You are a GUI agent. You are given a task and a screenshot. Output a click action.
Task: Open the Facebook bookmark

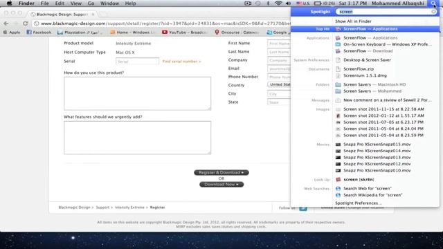(39, 33)
